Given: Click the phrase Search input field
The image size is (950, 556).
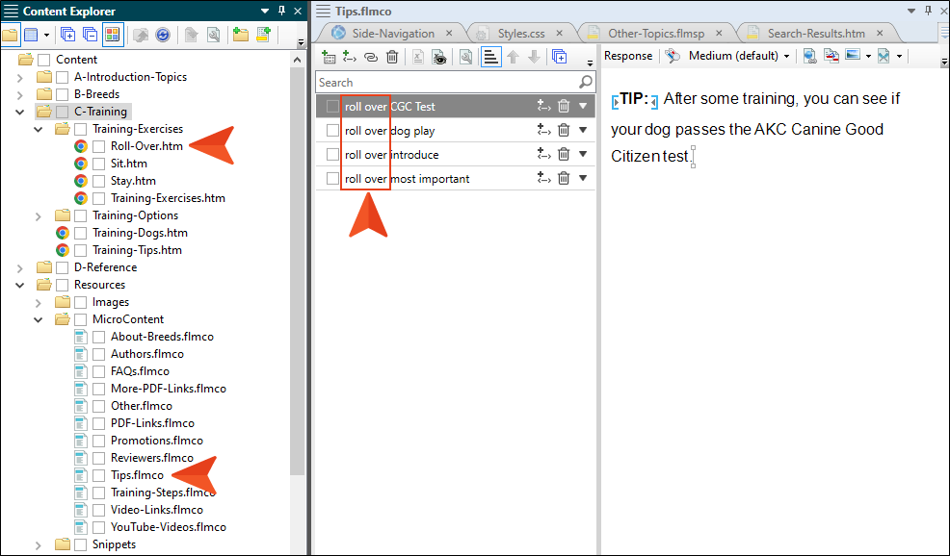Looking at the screenshot, I should [x=455, y=83].
